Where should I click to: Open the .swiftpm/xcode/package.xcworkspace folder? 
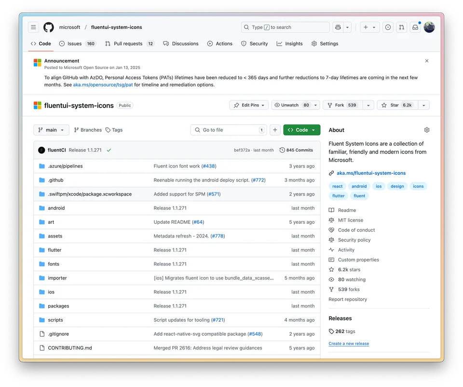point(90,194)
